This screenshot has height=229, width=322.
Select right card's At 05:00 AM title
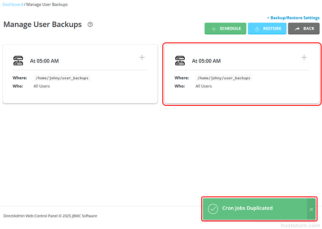pyautogui.click(x=206, y=61)
